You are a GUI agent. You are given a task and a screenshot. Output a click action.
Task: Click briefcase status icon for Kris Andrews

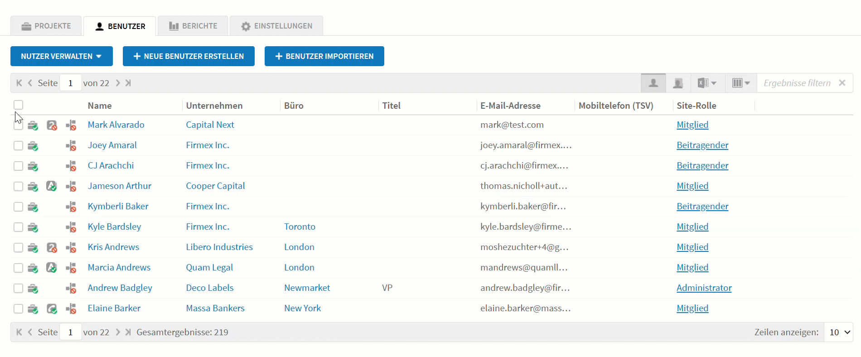coord(33,248)
